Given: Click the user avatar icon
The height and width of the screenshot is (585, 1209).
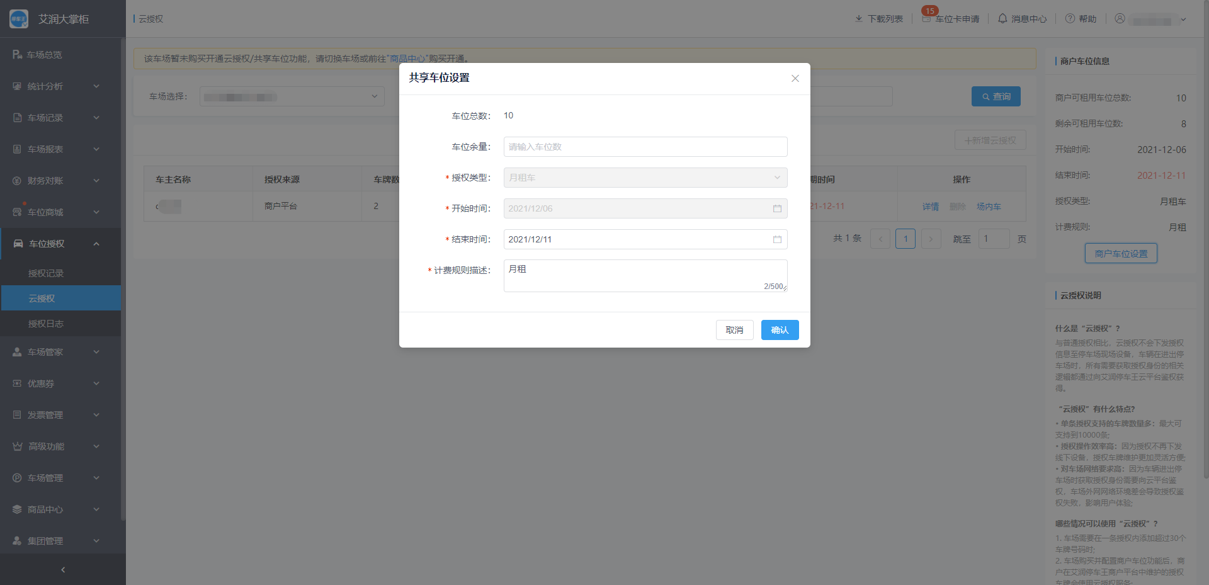Looking at the screenshot, I should [1120, 19].
